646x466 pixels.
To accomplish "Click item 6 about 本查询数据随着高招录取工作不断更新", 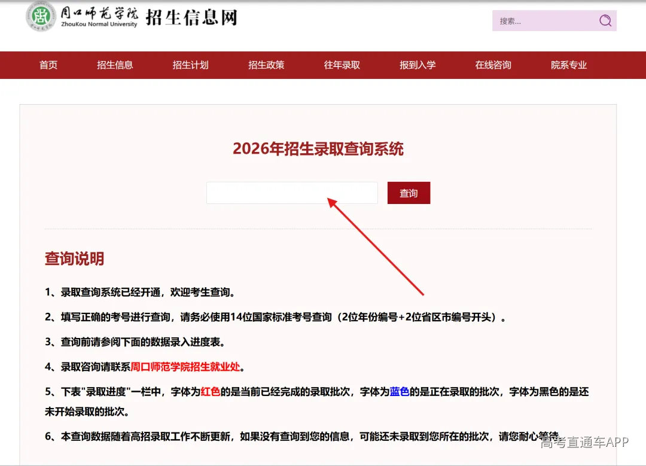I will tap(303, 436).
